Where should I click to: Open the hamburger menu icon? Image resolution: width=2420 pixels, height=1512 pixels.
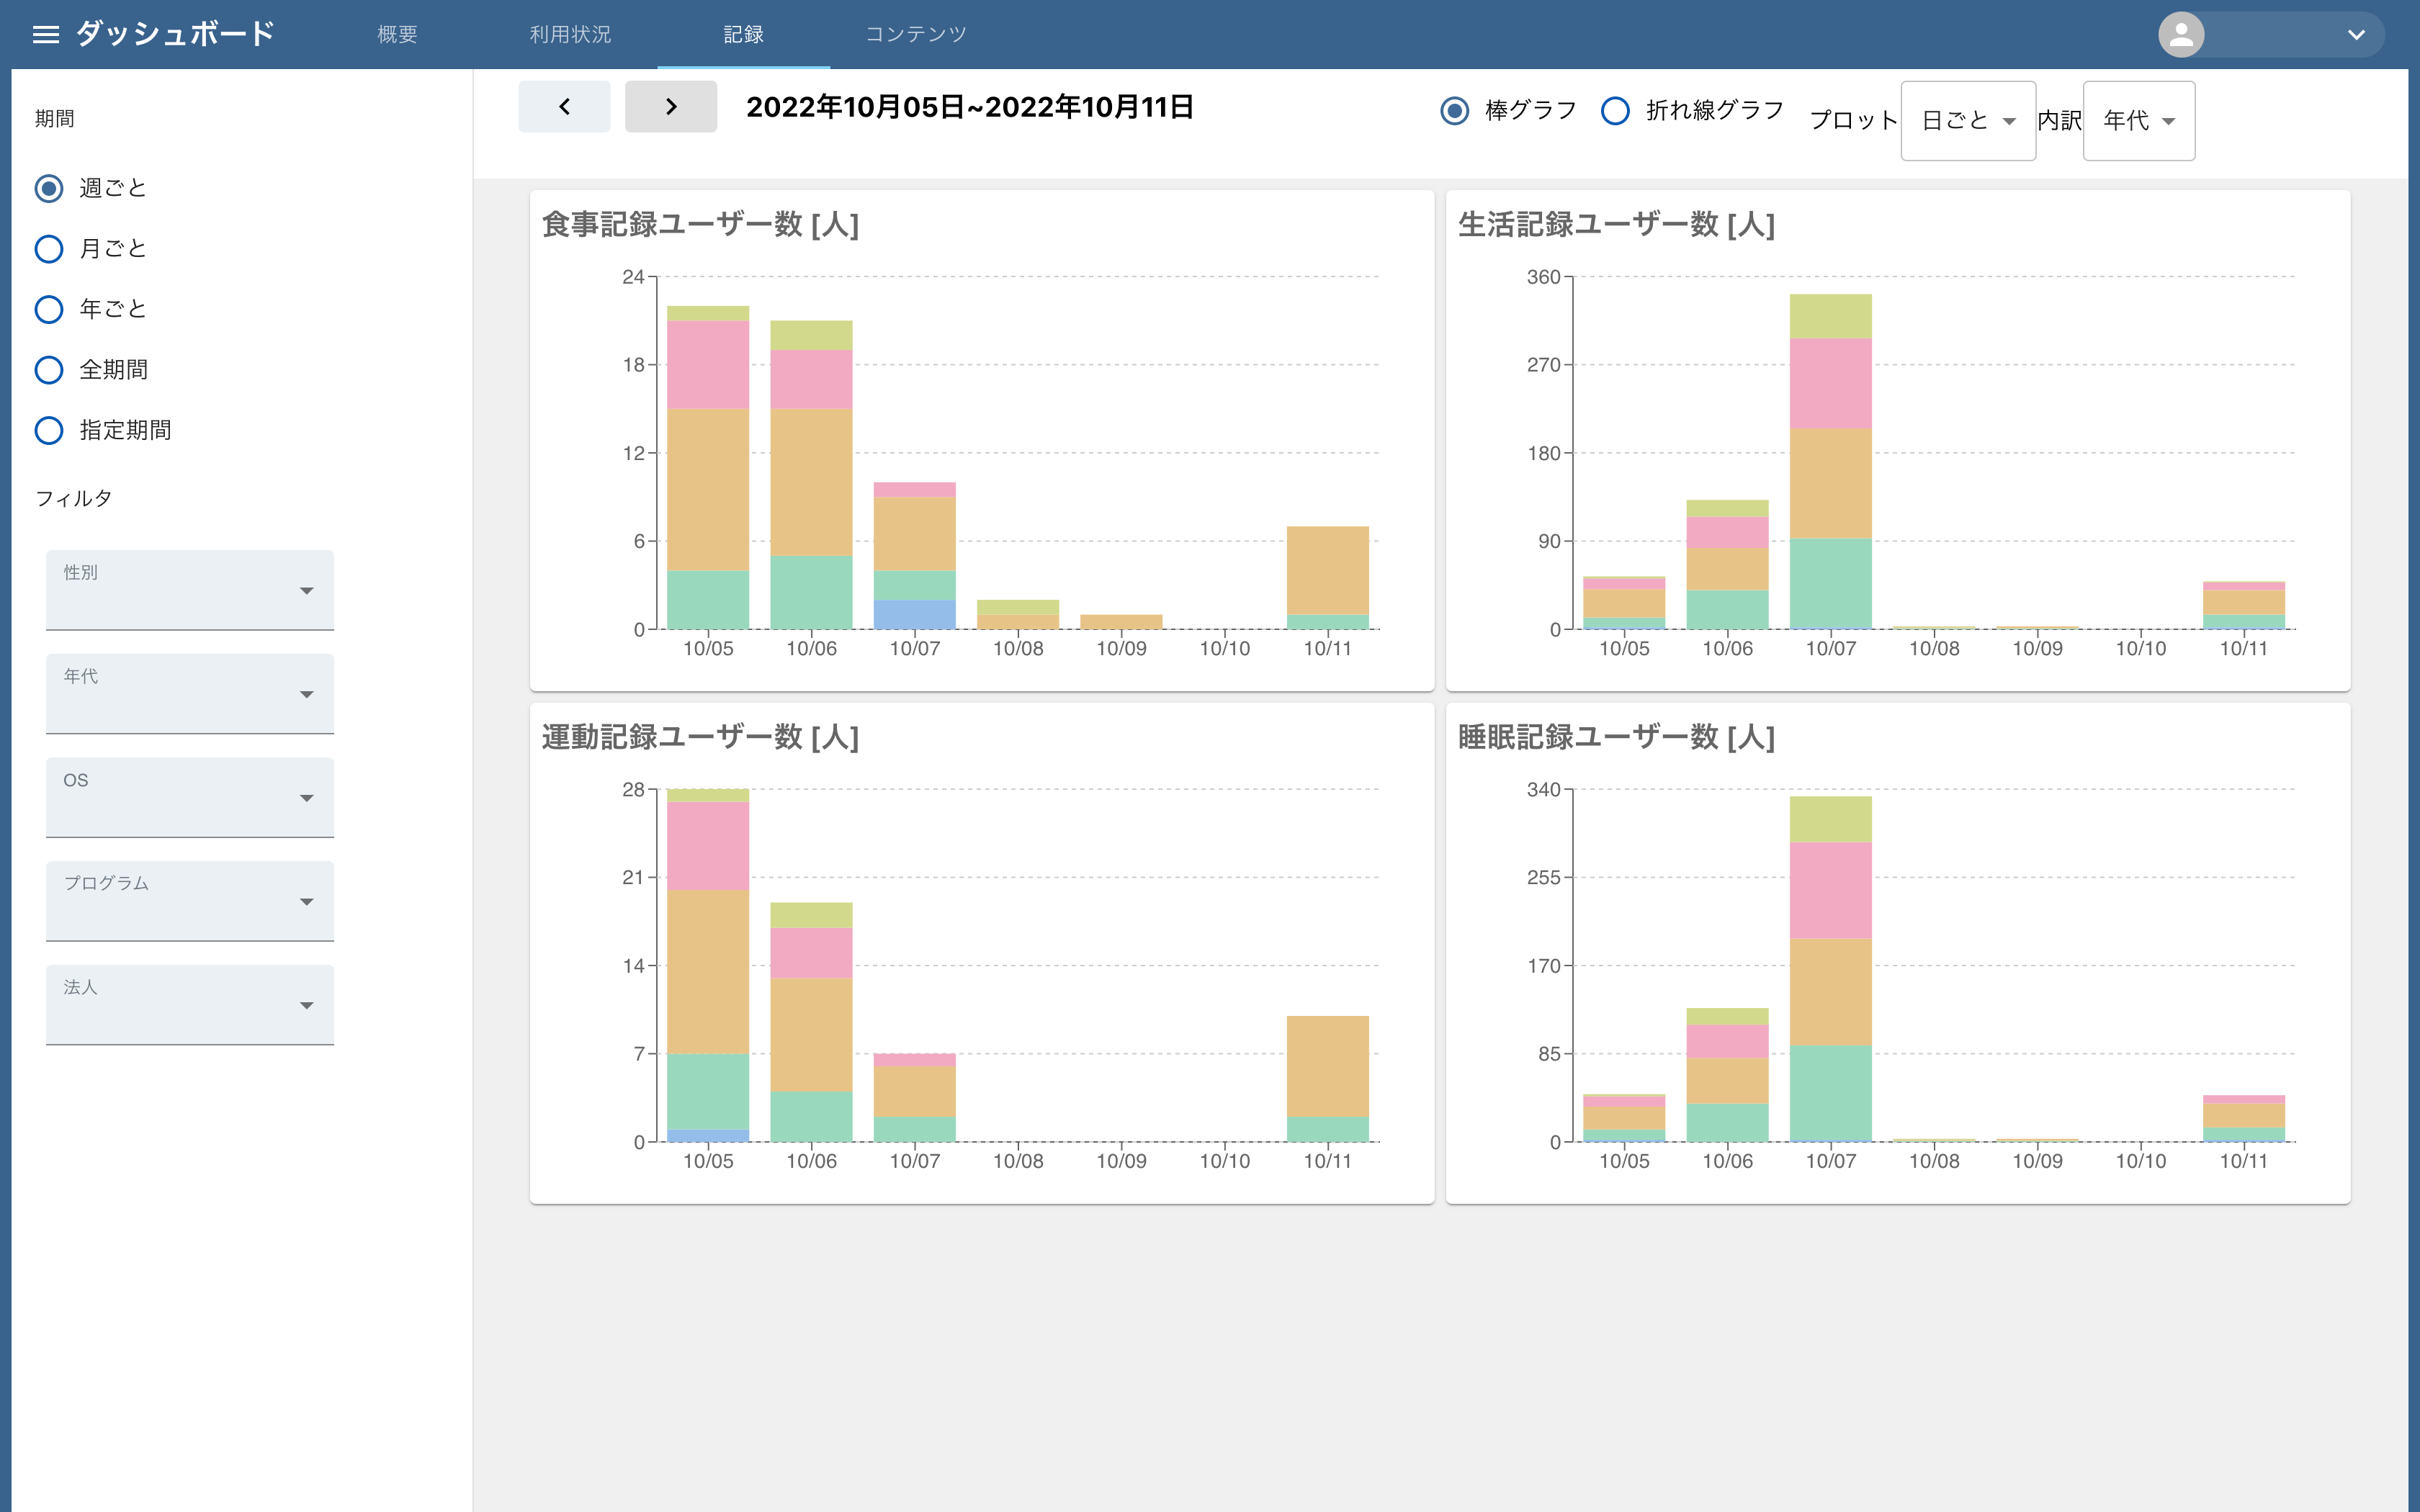click(46, 35)
